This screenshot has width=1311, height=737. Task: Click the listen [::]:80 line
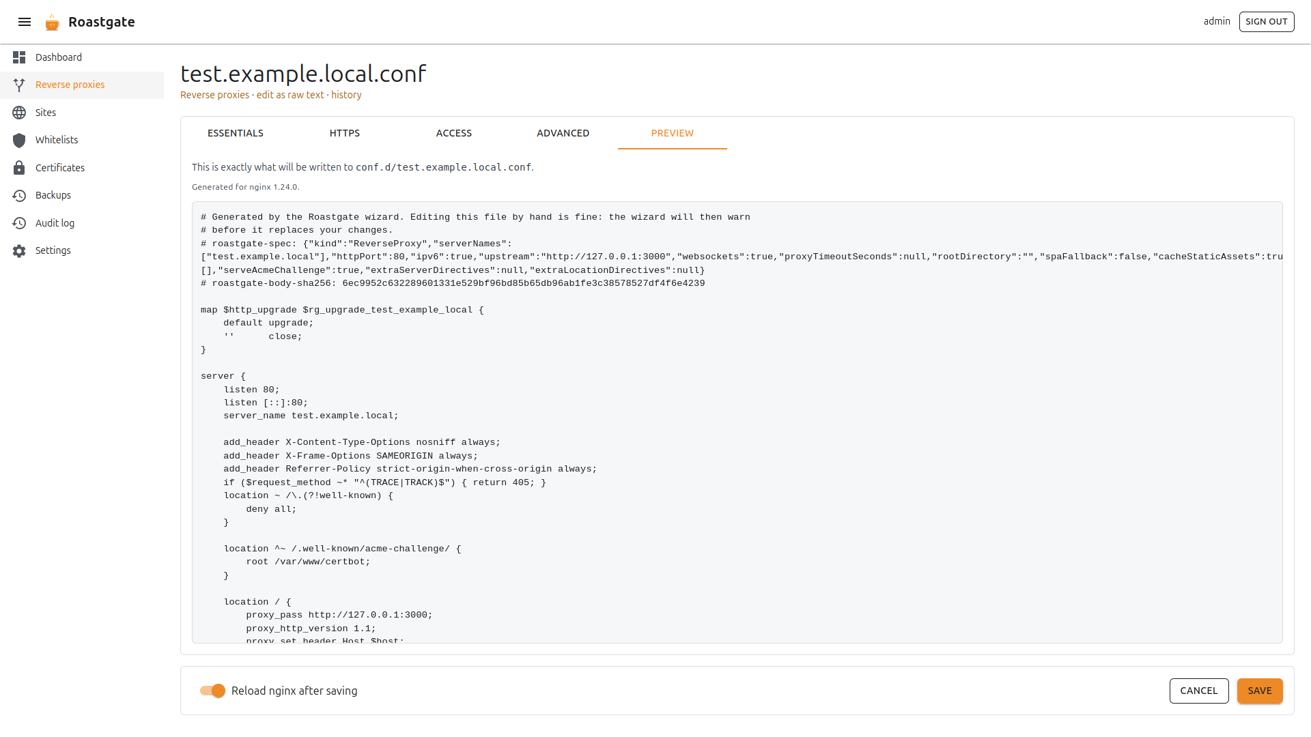[x=266, y=403]
